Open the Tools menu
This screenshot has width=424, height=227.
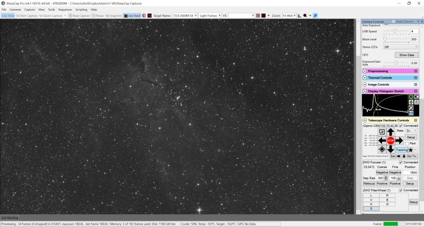(51, 10)
